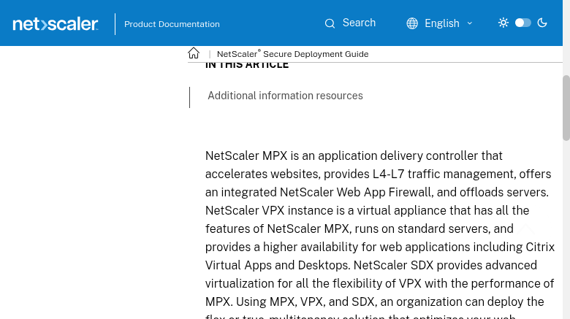
Task: Click the globe language icon
Action: coord(412,23)
